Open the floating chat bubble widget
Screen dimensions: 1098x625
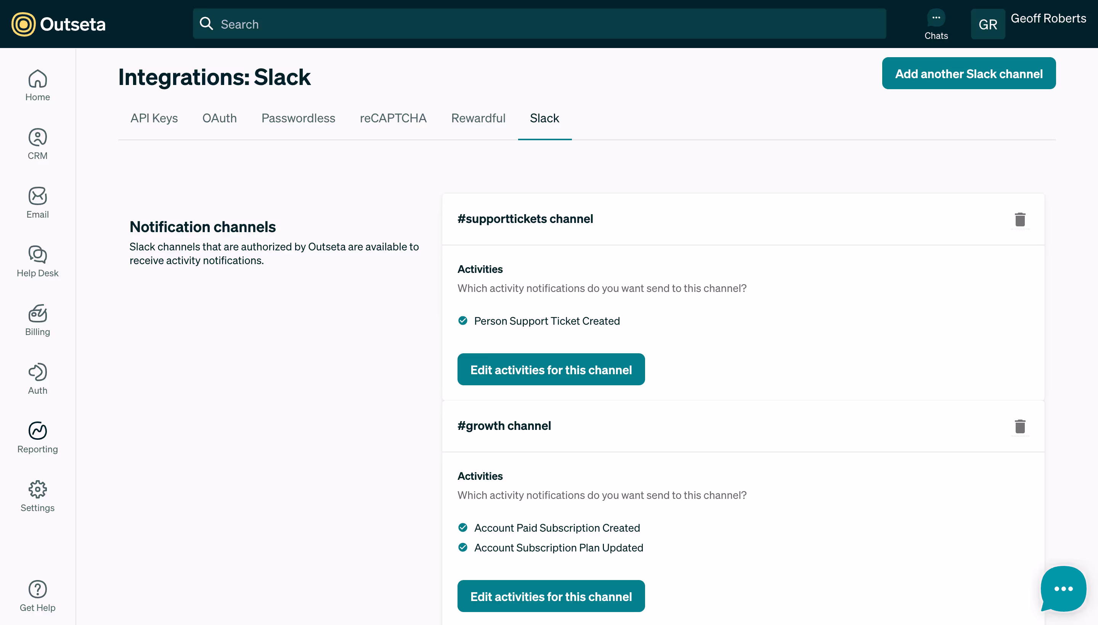click(1063, 588)
